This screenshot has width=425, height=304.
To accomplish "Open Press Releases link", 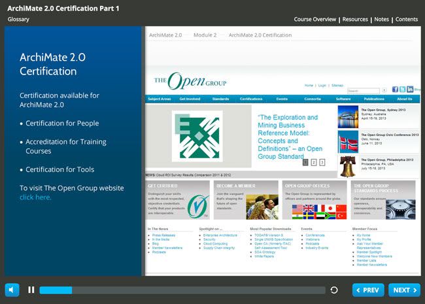I will (x=163, y=235).
